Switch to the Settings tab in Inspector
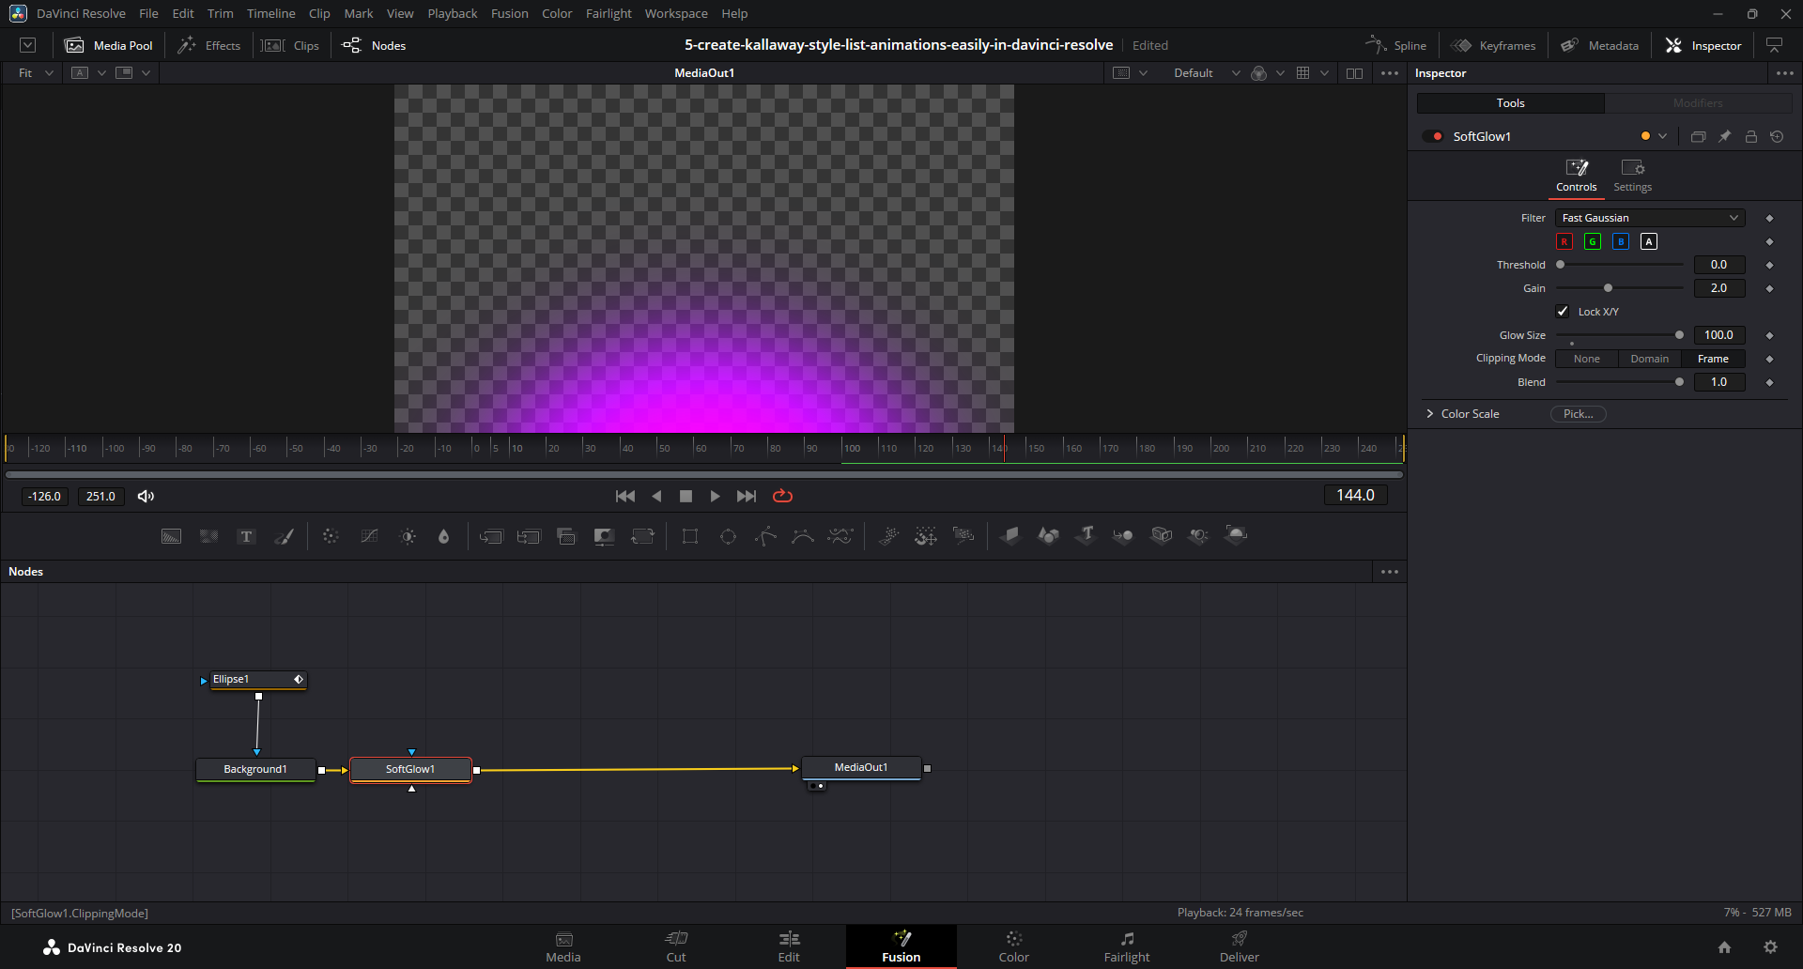Viewport: 1803px width, 969px height. (x=1632, y=176)
